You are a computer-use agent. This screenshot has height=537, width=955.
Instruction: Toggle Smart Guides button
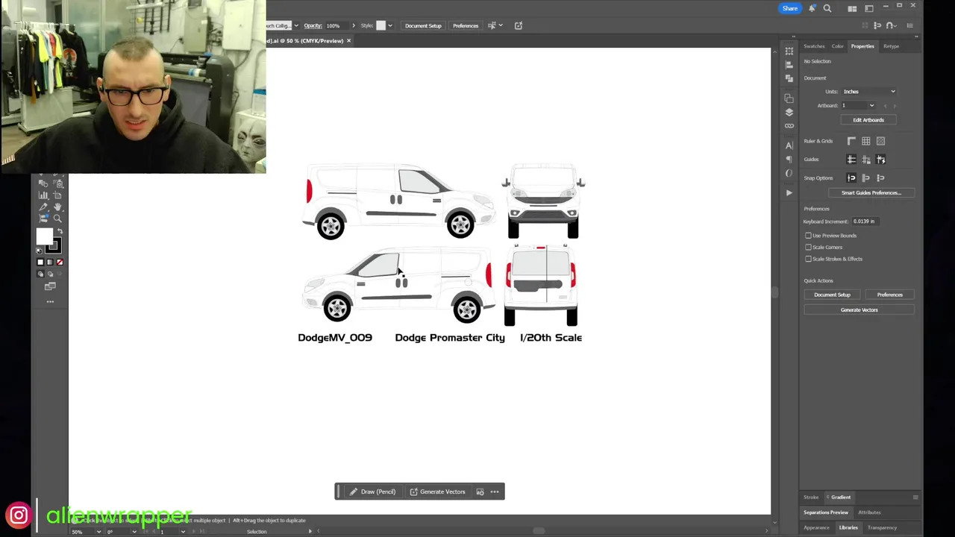coord(881,160)
